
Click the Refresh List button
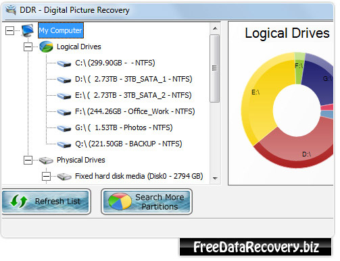[x=46, y=201]
